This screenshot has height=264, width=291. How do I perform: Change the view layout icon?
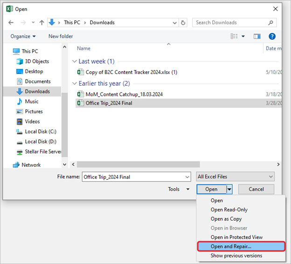tap(234, 36)
